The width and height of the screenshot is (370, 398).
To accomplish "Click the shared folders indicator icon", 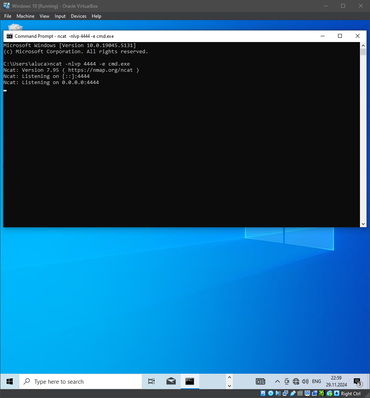I will 300,393.
